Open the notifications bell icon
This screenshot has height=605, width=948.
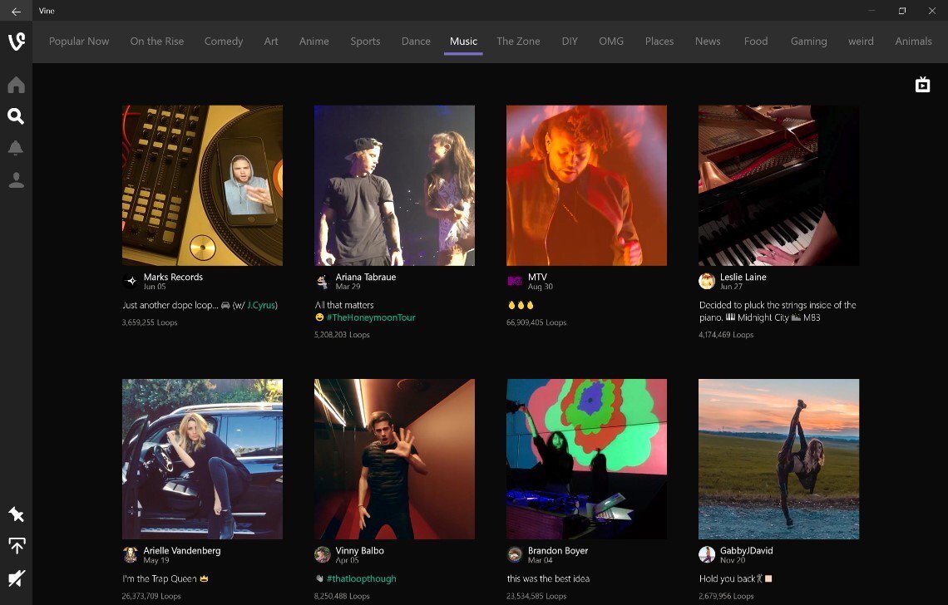16,148
